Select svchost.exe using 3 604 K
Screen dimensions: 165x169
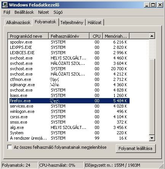tap(69, 63)
